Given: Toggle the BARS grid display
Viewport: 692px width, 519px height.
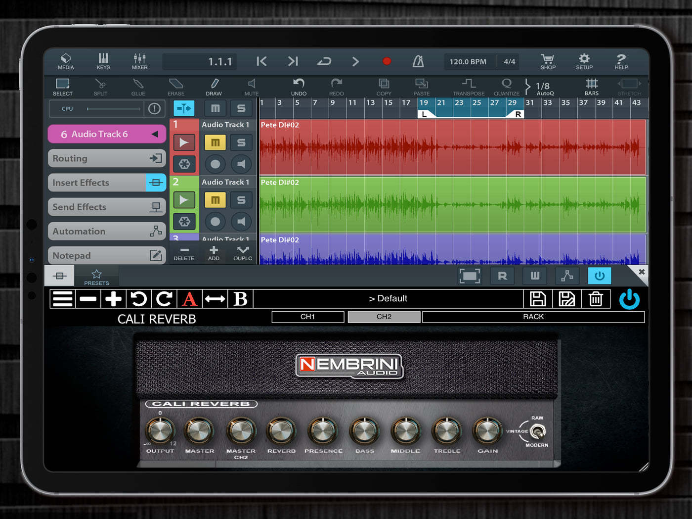Looking at the screenshot, I should pos(592,87).
